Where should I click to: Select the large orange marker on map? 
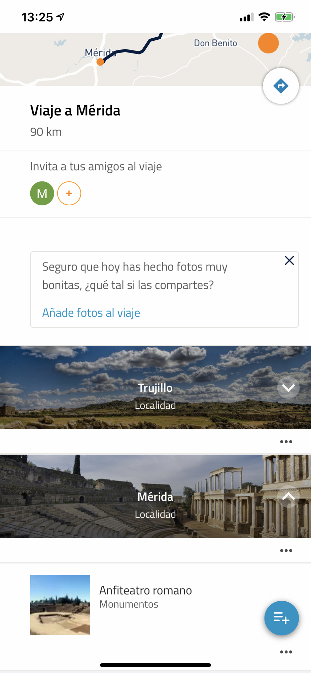[268, 43]
